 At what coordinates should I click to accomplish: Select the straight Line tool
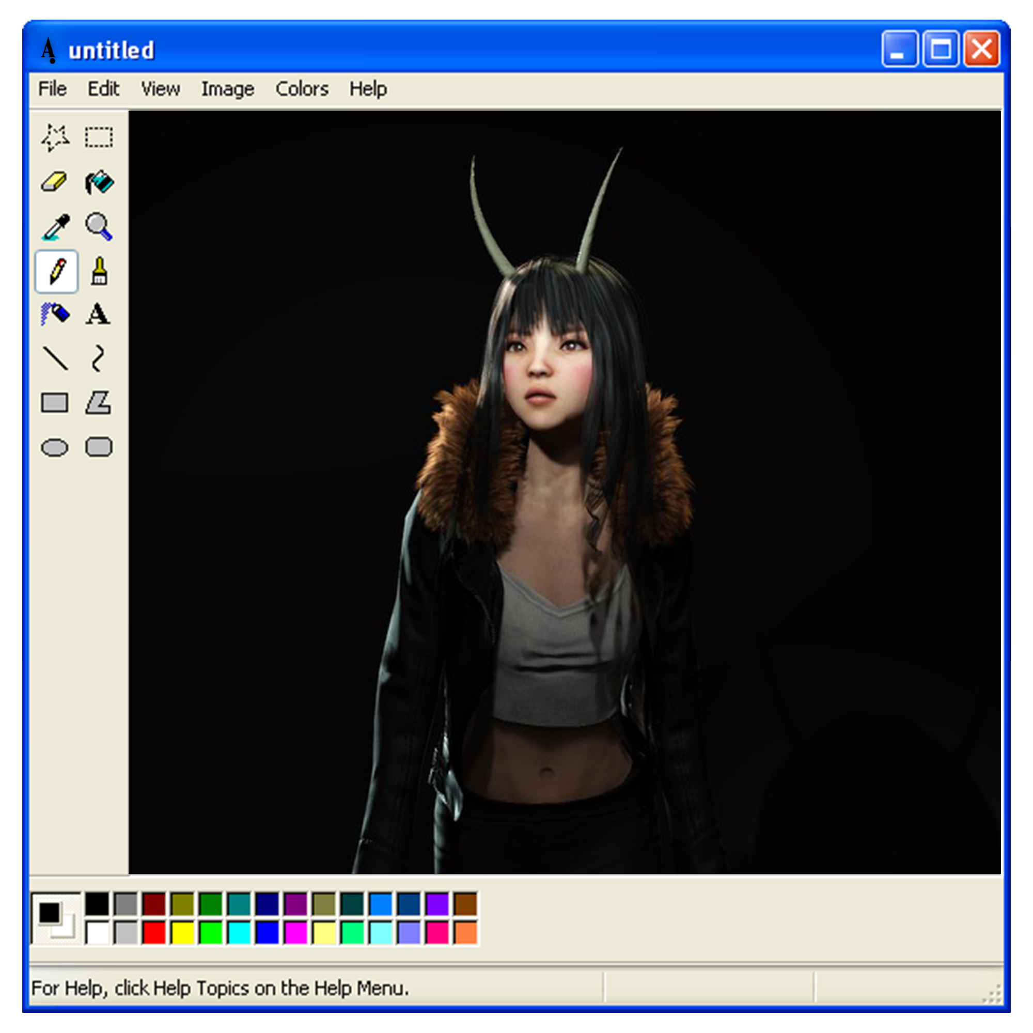[x=55, y=358]
